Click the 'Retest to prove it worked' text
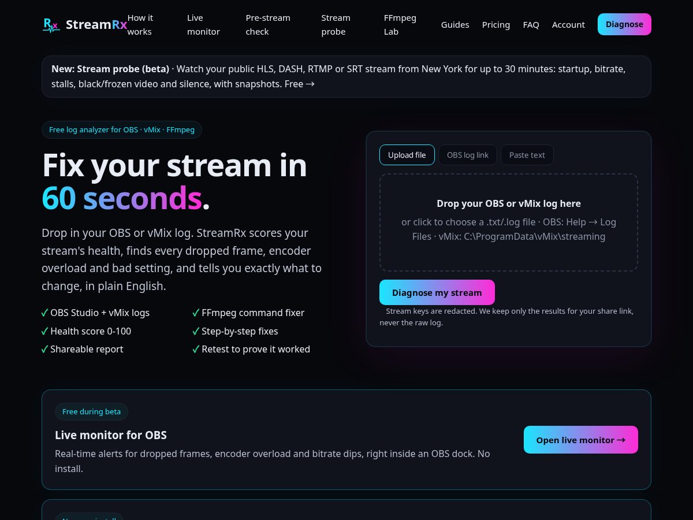The width and height of the screenshot is (693, 520). (256, 349)
